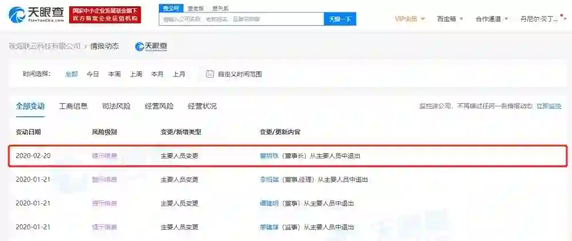
Task: Click the 立即监控 link
Action: click(549, 106)
